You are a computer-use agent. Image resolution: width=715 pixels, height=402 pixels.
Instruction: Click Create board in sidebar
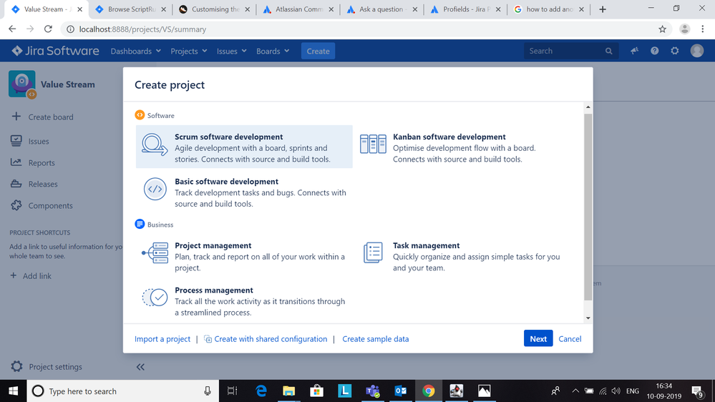(x=42, y=117)
